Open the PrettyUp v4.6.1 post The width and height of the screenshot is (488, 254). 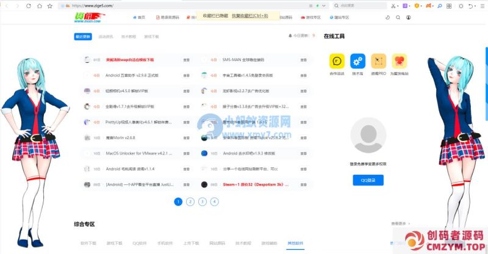click(x=138, y=122)
